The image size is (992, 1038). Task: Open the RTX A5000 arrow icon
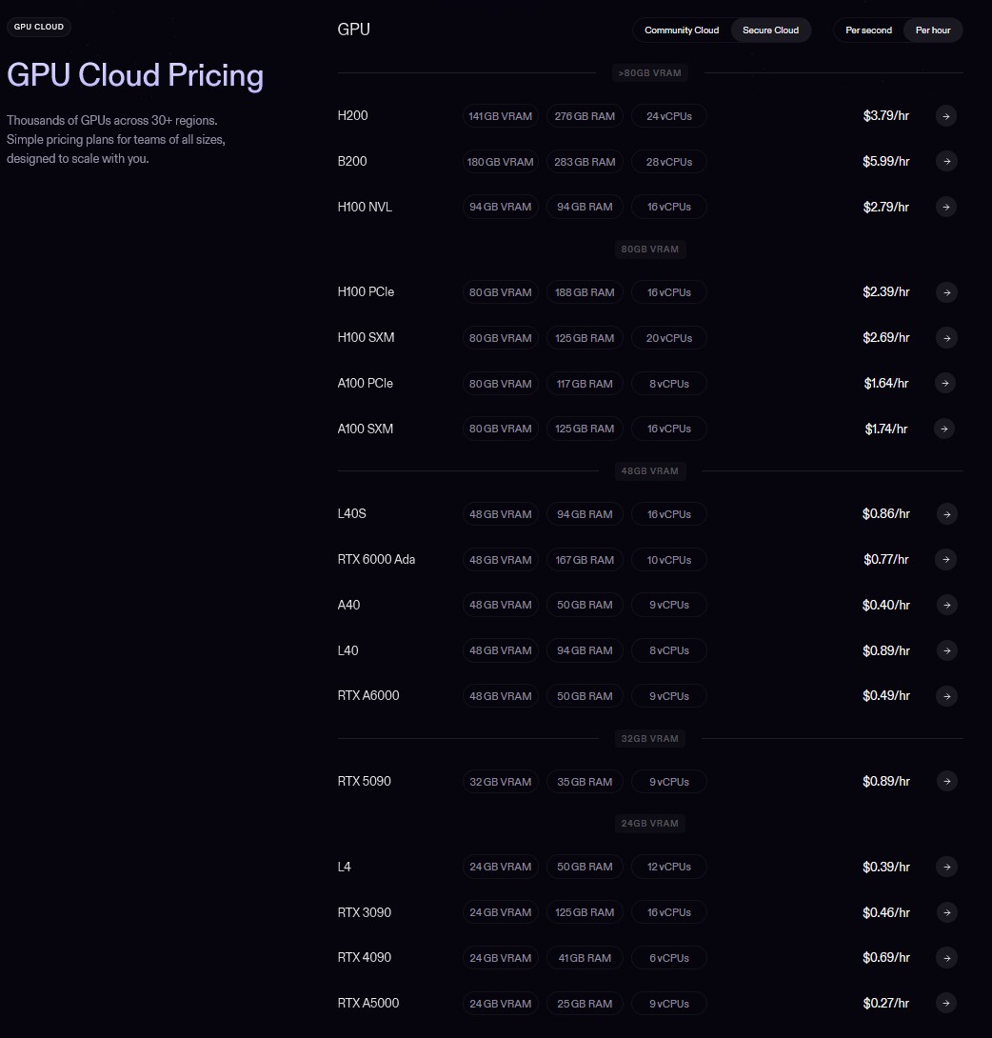(946, 1003)
